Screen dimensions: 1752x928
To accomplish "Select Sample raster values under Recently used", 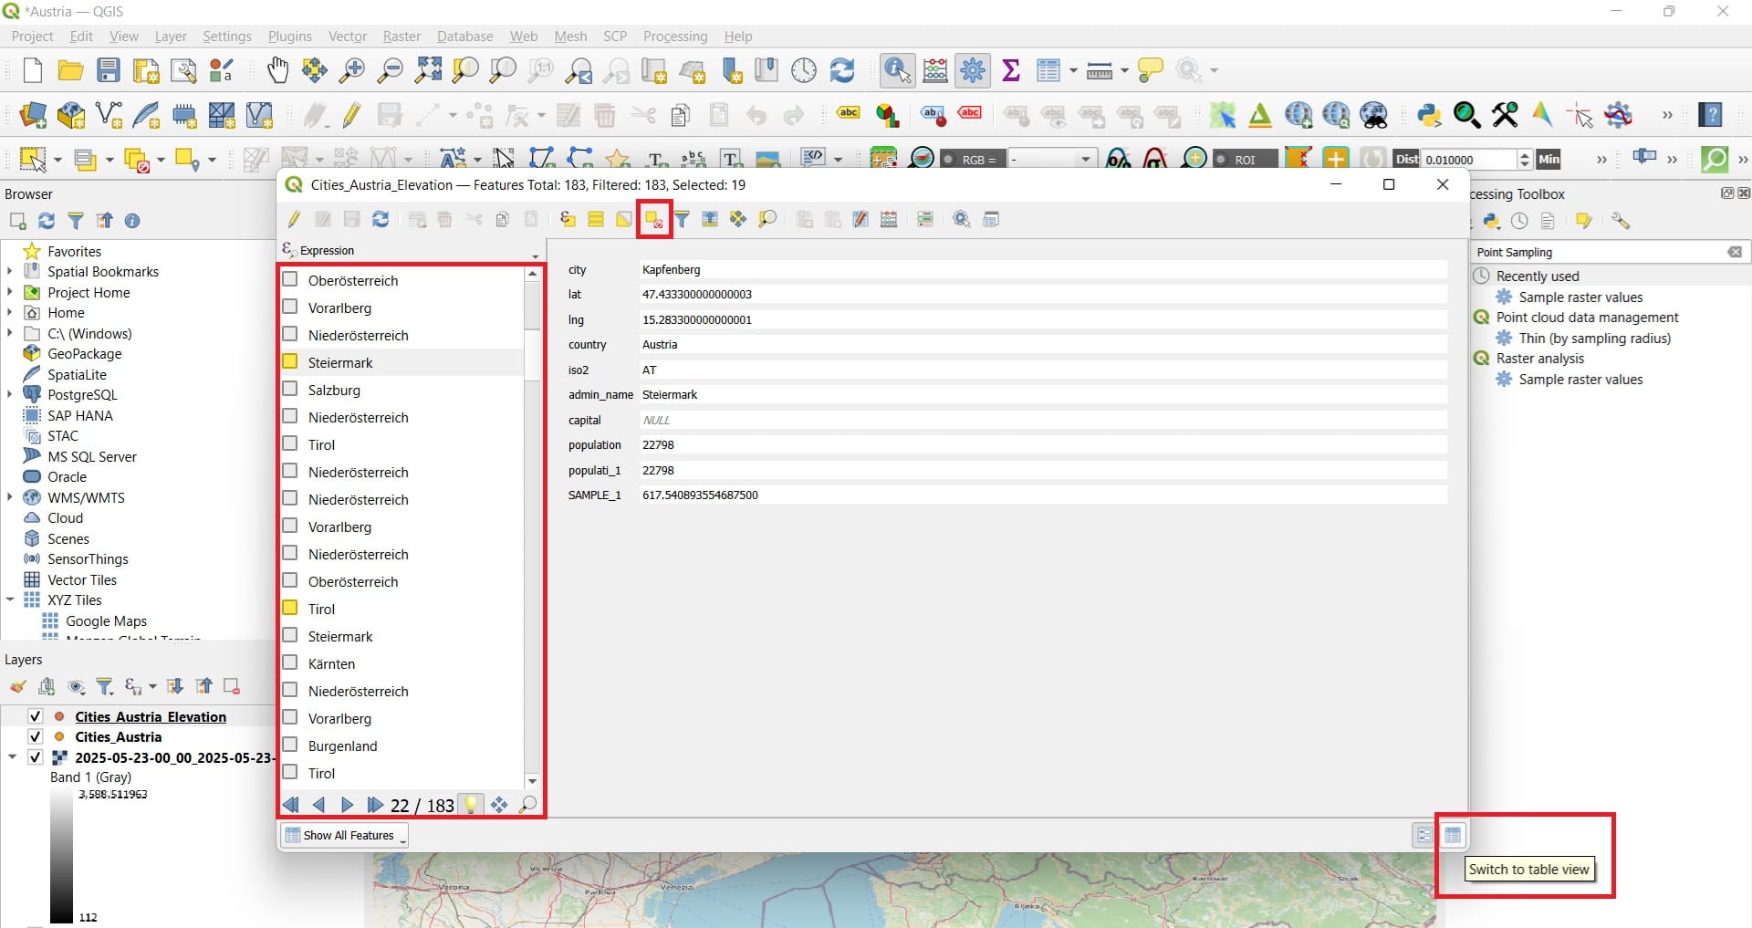I will click(x=1580, y=297).
